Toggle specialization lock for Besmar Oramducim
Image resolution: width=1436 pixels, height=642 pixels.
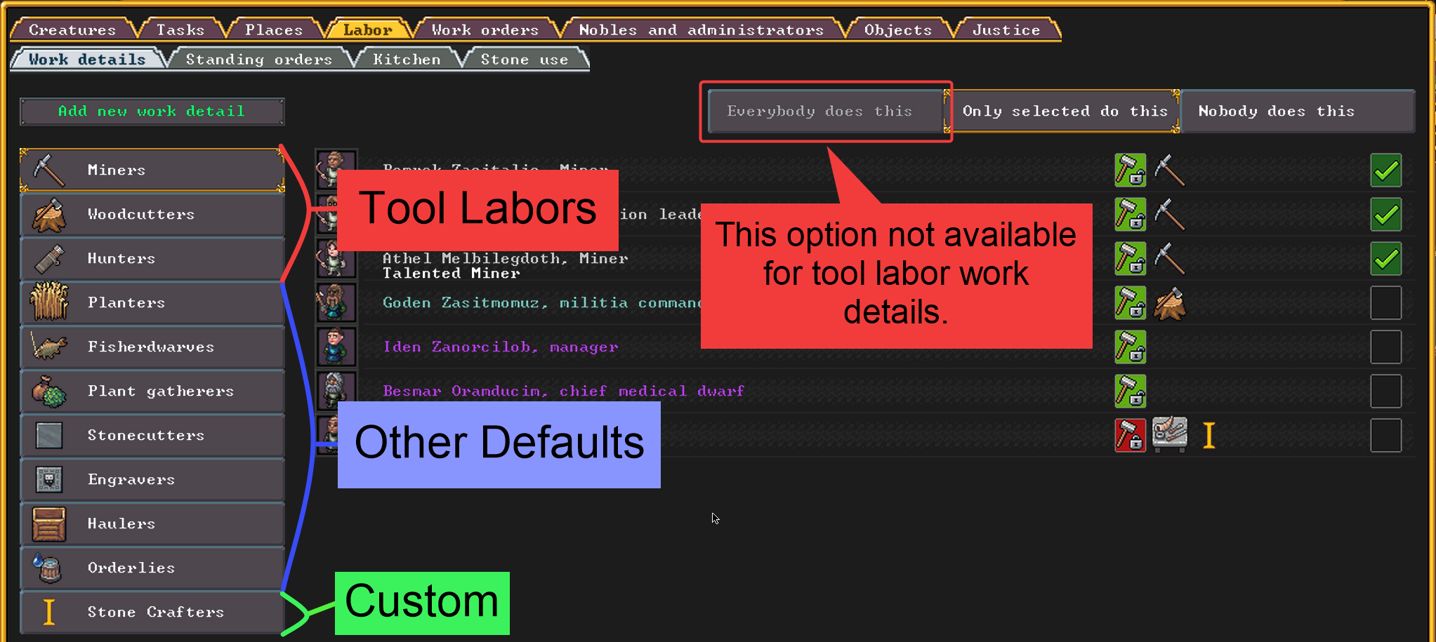(x=1130, y=391)
